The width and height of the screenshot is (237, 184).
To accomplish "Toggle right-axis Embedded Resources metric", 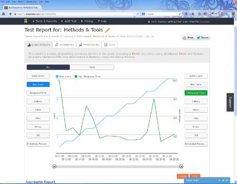I will coord(196,144).
